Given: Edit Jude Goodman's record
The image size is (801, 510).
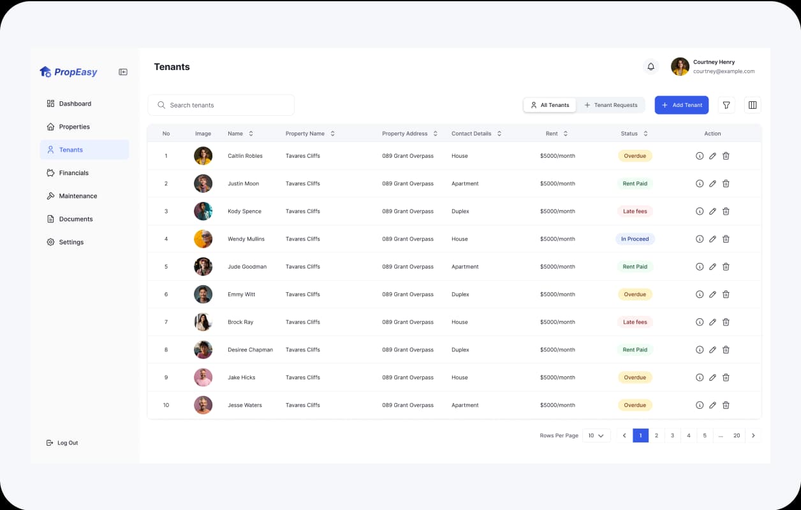Looking at the screenshot, I should tap(712, 267).
